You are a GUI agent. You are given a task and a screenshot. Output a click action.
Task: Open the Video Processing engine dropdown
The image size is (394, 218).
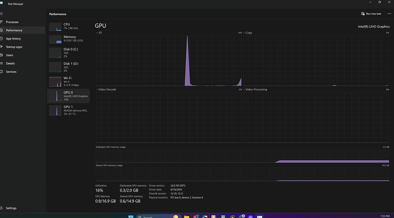(255, 90)
